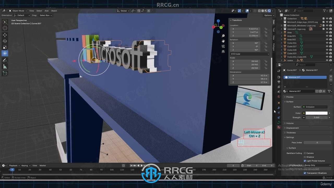This screenshot has height=188, width=334.
Task: Select the Annotate tool
Action: point(5,60)
